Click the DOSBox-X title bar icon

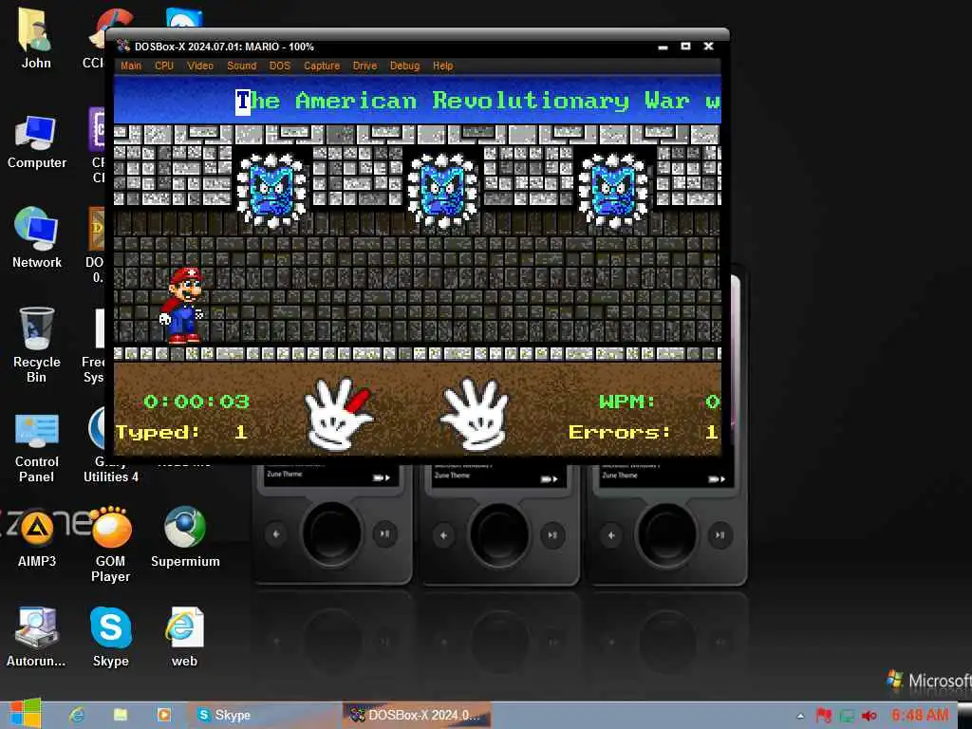(123, 46)
